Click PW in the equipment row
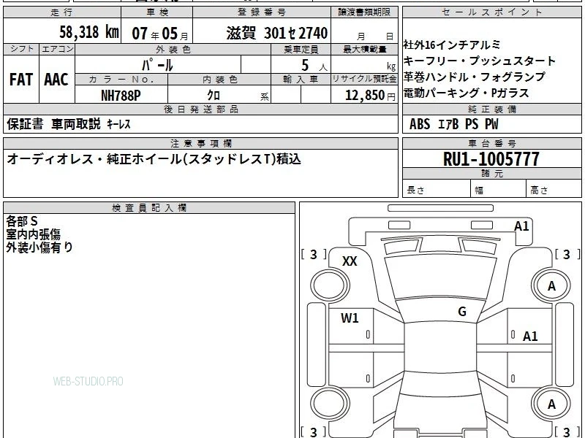The image size is (585, 438). point(491,124)
